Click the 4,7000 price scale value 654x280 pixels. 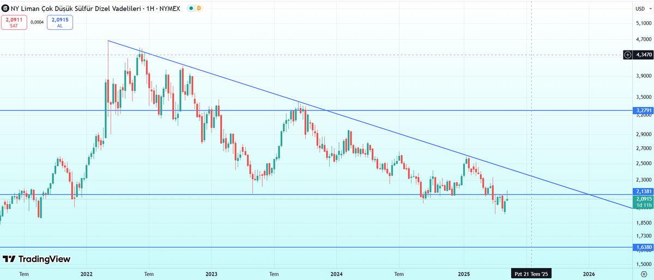coord(644,39)
